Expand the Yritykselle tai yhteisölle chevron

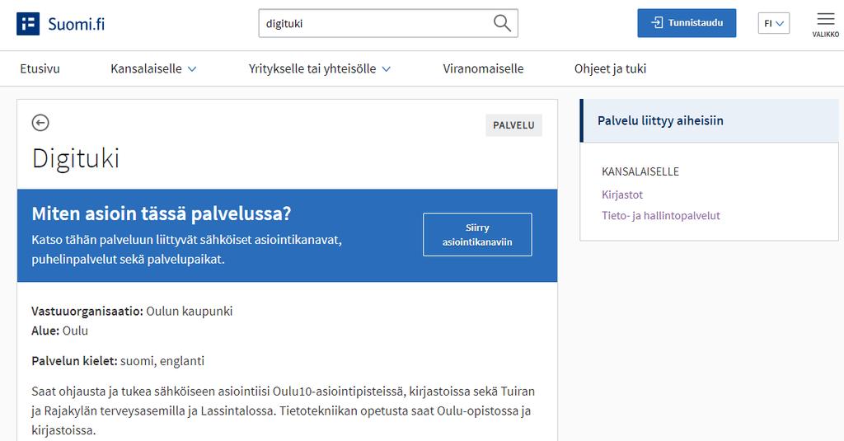click(x=386, y=69)
